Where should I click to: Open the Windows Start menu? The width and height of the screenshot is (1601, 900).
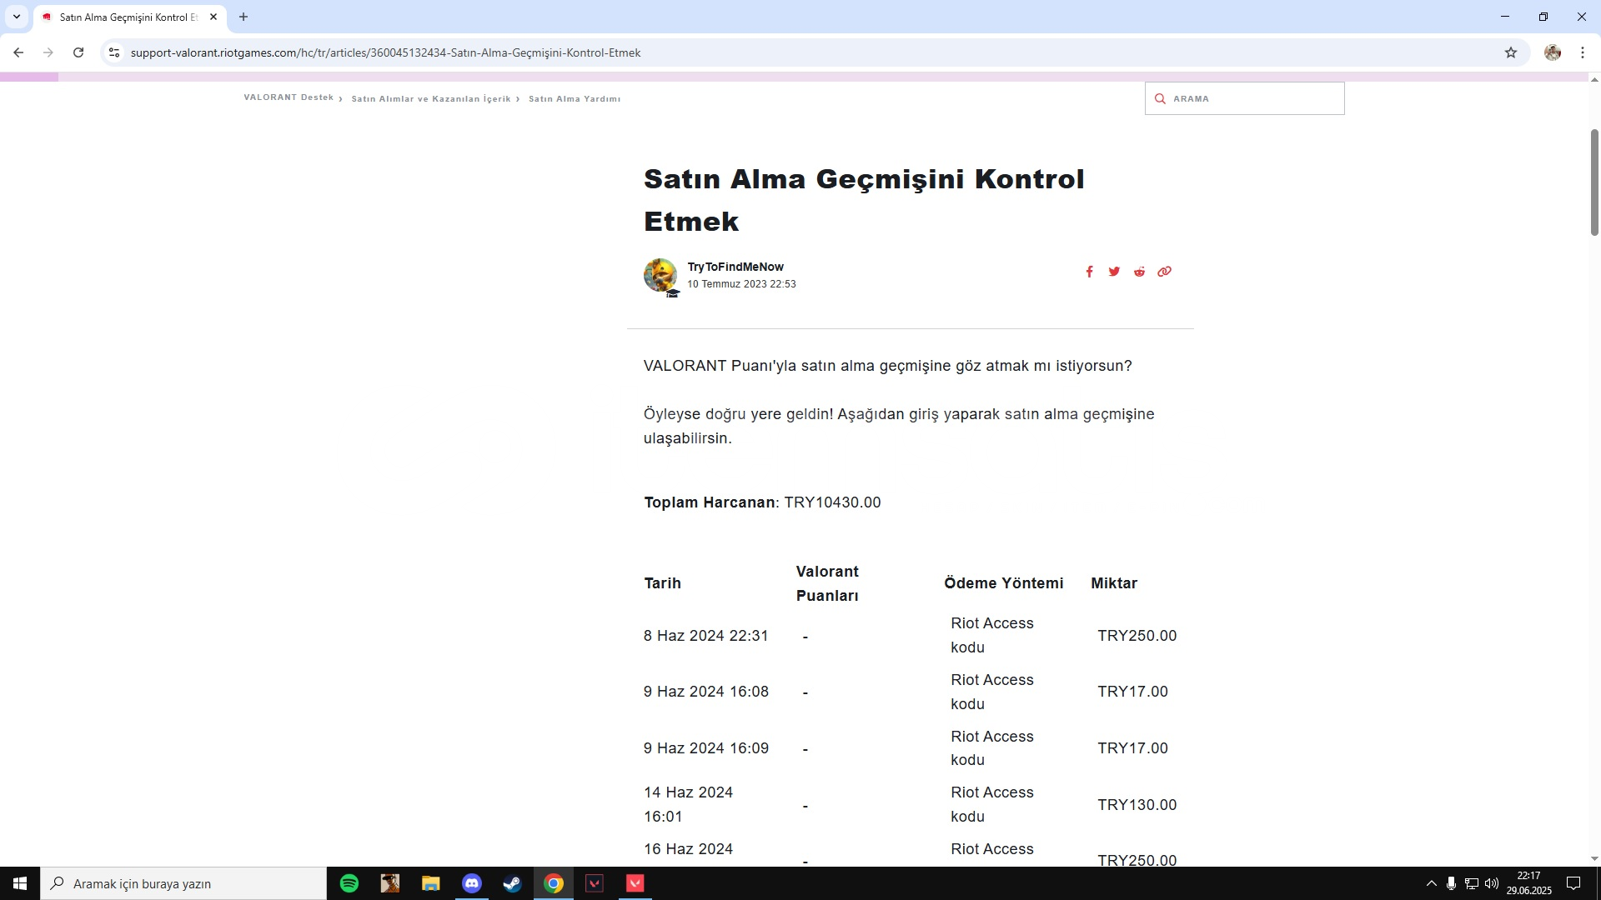click(x=20, y=883)
